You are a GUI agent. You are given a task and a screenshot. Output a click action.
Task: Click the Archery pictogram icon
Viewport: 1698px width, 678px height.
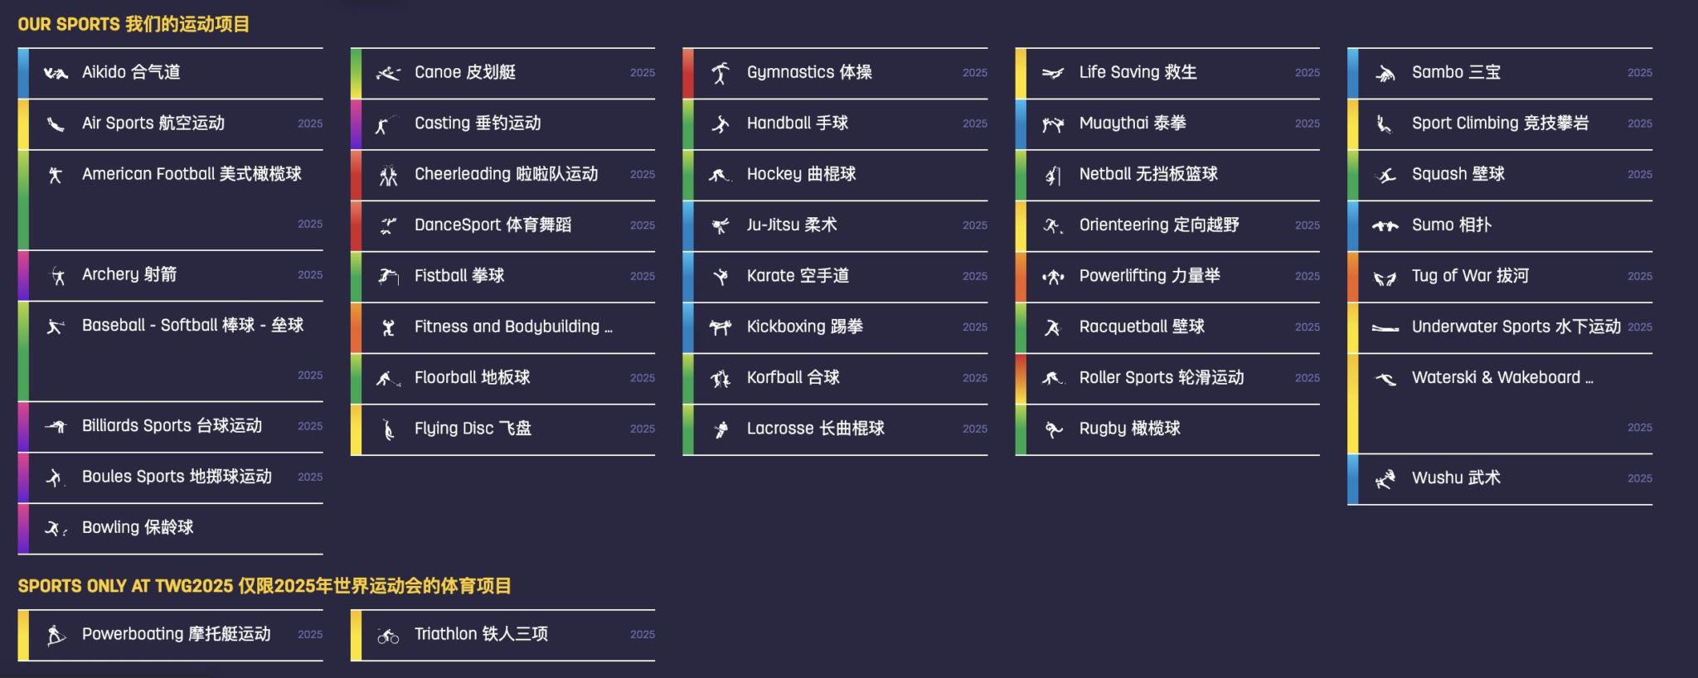point(57,276)
